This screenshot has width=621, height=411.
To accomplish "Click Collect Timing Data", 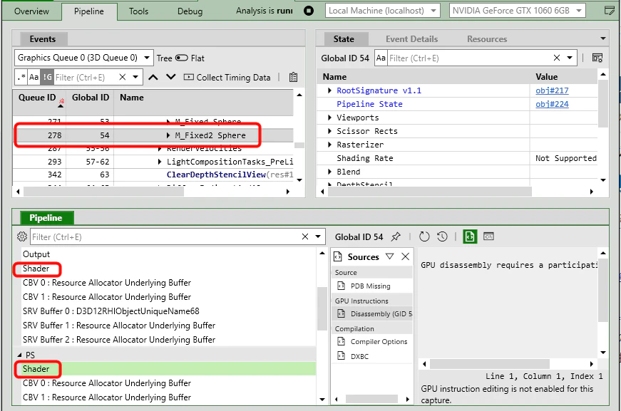I will point(227,77).
